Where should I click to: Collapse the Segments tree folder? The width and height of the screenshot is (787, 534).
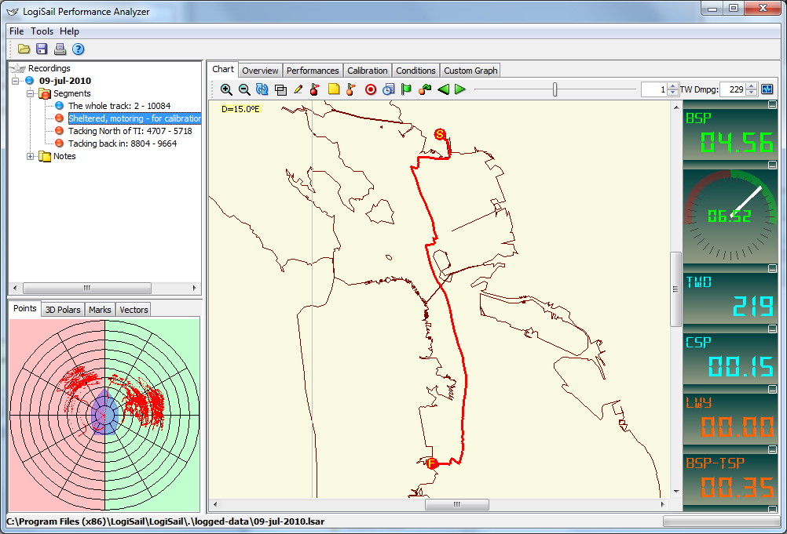pyautogui.click(x=31, y=93)
